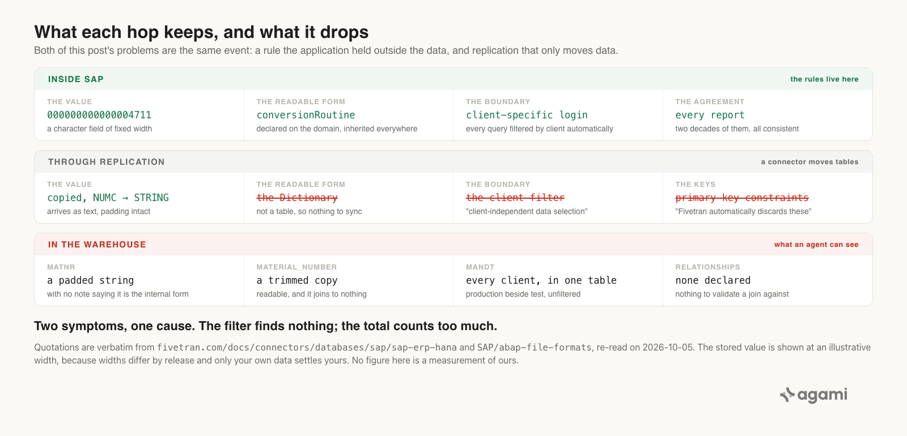Select the note "a connector moves tables"
The height and width of the screenshot is (436, 907).
coord(809,162)
